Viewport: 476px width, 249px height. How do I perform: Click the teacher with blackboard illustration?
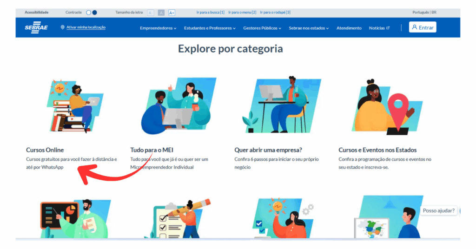click(x=75, y=218)
